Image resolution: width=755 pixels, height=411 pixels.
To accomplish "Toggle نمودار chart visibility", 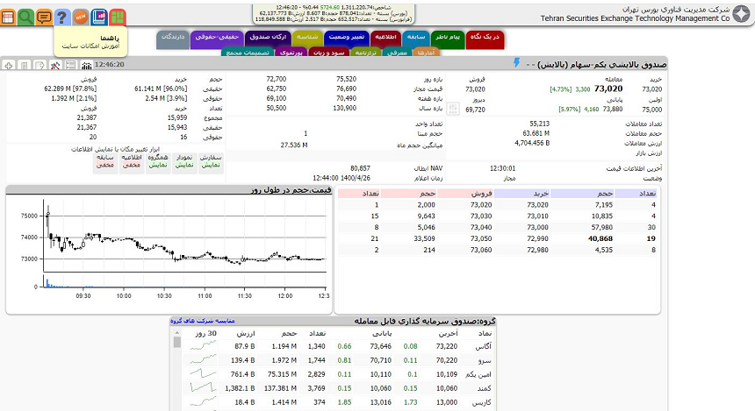I will [184, 161].
